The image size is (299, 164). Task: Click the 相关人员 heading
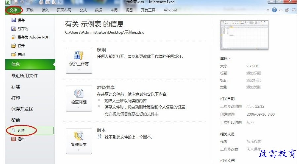tap(227, 134)
